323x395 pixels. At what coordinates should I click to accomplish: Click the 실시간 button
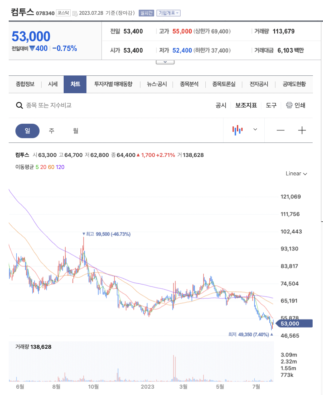click(146, 13)
